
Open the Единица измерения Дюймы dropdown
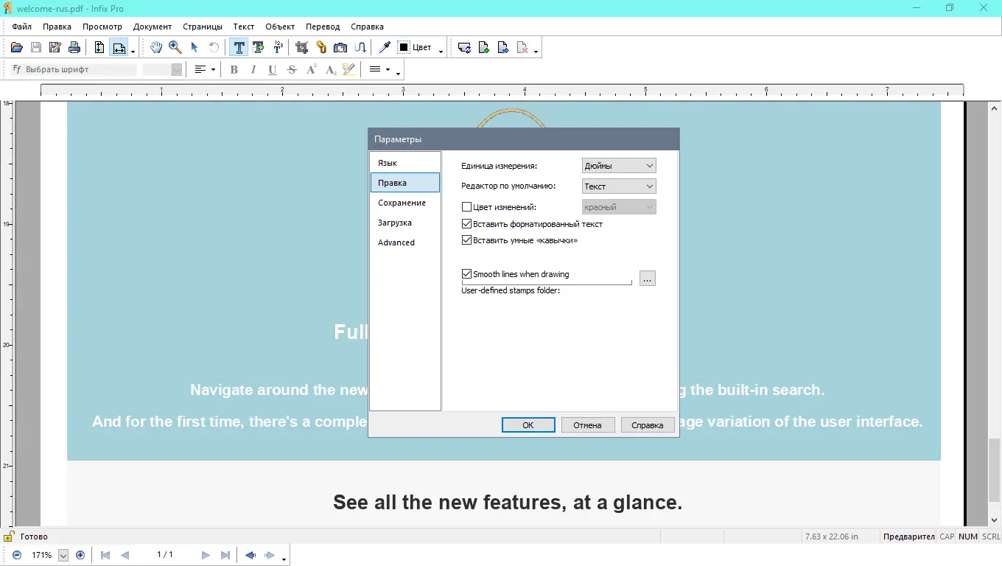coord(619,166)
